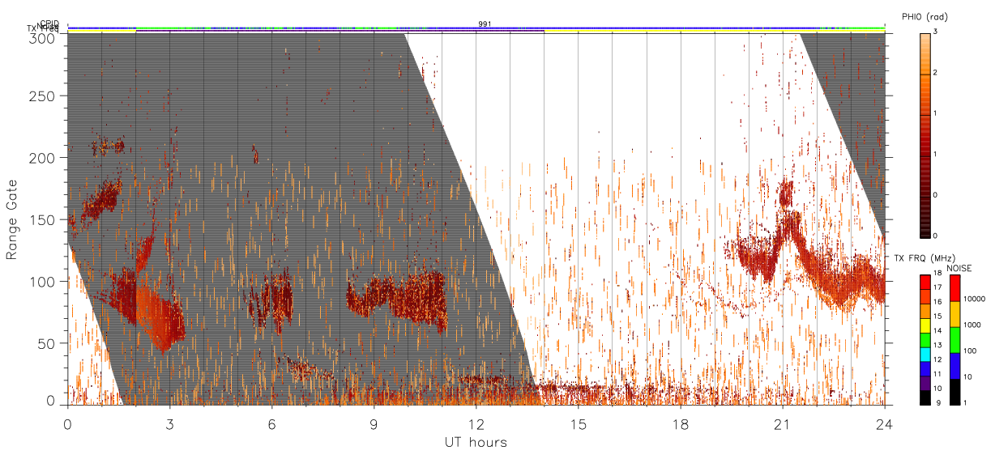Click the Range Gate tick label '50'
995x459 pixels.
(x=46, y=343)
